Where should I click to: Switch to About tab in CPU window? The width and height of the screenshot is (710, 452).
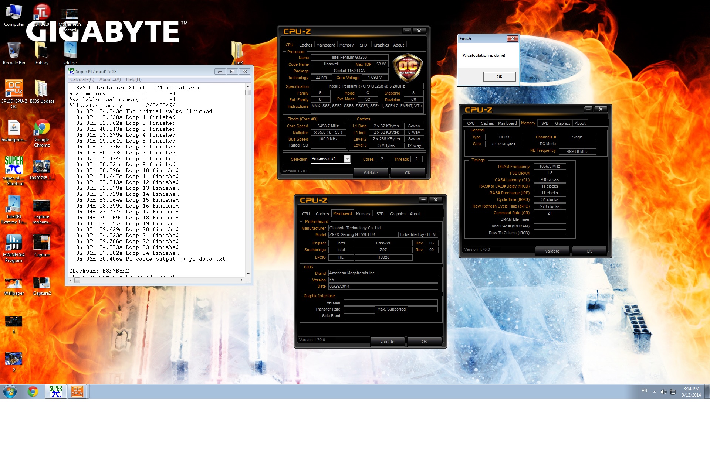point(399,45)
